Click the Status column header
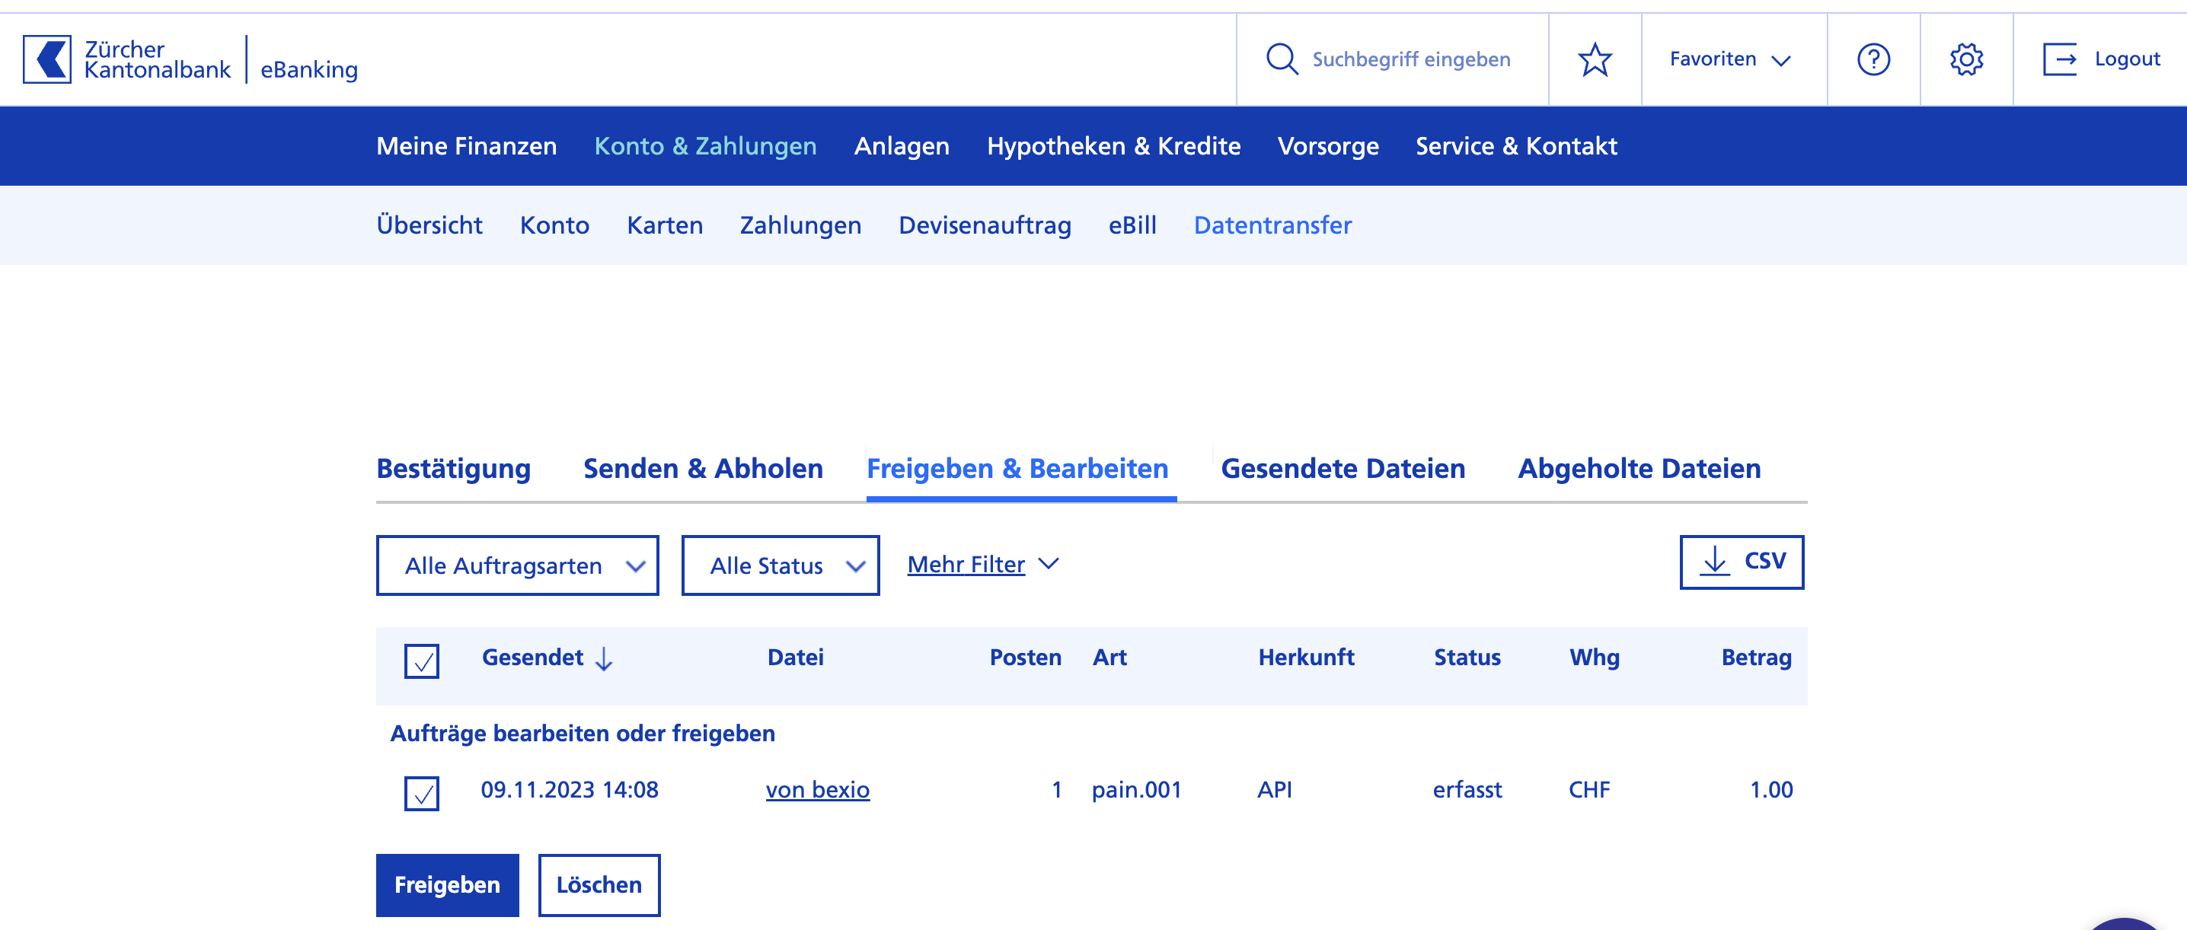2187x930 pixels. pyautogui.click(x=1467, y=658)
